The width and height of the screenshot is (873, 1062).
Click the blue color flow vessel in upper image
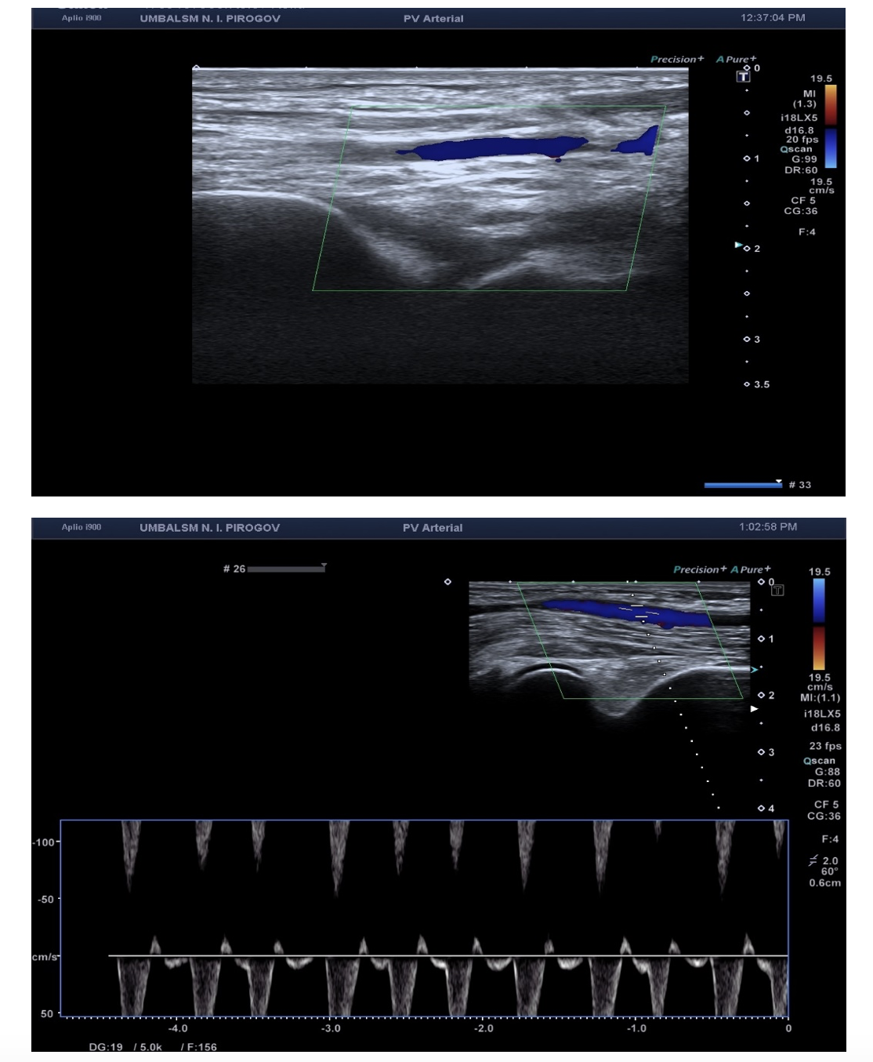pos(494,147)
